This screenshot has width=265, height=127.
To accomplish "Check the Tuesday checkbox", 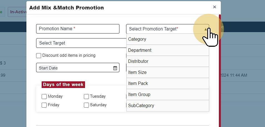I will [x=86, y=97].
